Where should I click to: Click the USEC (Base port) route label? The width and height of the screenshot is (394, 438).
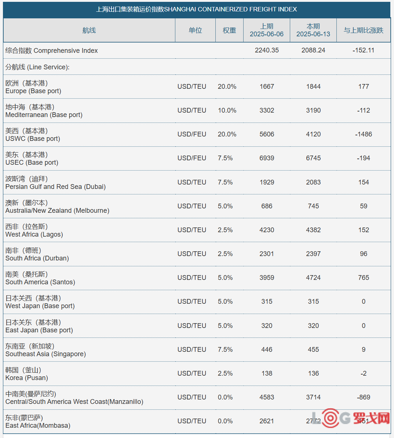(32, 159)
